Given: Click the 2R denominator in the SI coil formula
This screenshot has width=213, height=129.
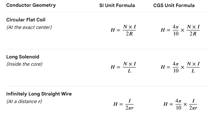Looking at the screenshot, I should tap(129, 34).
